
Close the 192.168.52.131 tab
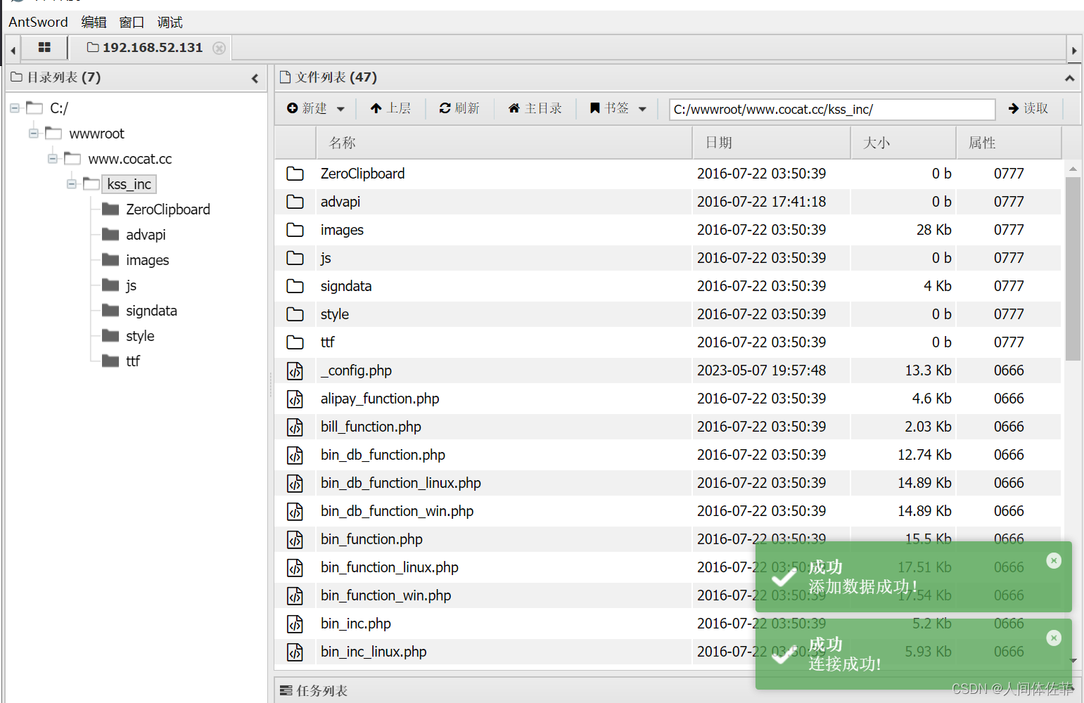[x=219, y=48]
